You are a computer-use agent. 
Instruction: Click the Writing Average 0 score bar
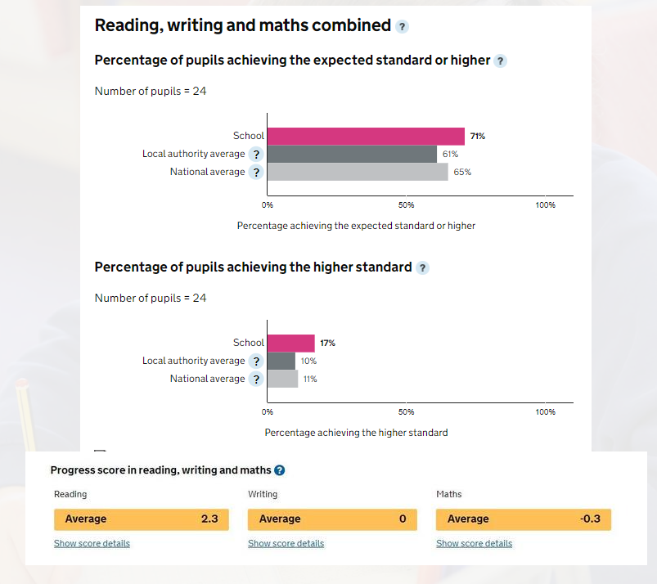(332, 519)
